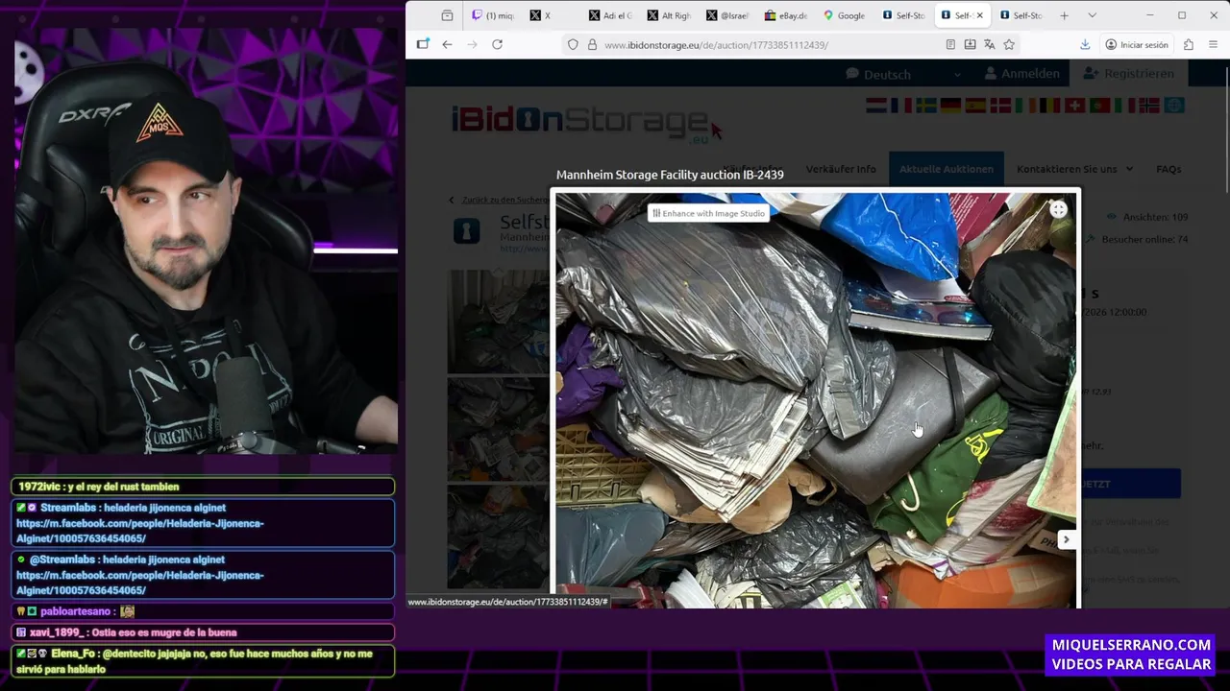Image resolution: width=1230 pixels, height=691 pixels.
Task: List all open tabs chevron
Action: (1092, 15)
